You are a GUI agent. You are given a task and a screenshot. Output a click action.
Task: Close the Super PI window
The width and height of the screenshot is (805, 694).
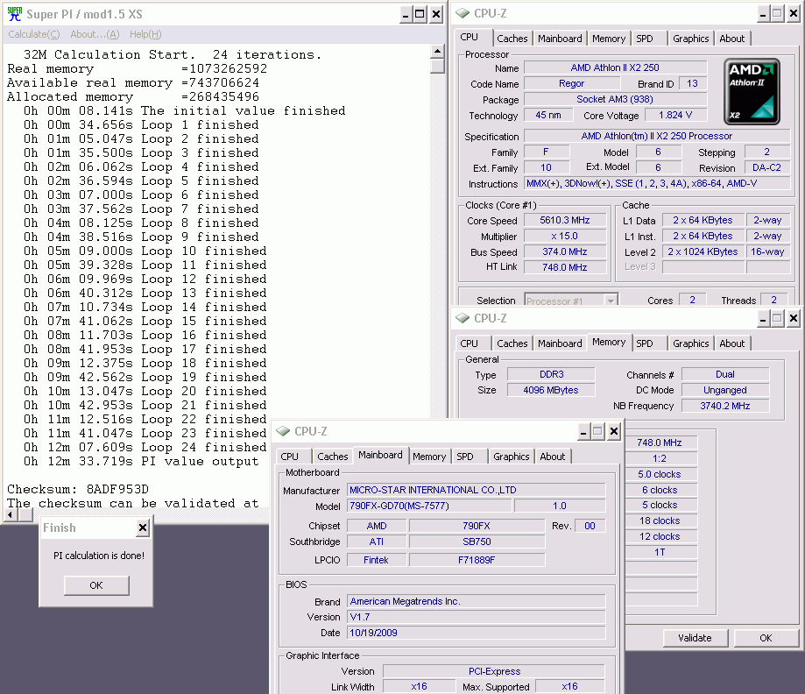coord(436,14)
